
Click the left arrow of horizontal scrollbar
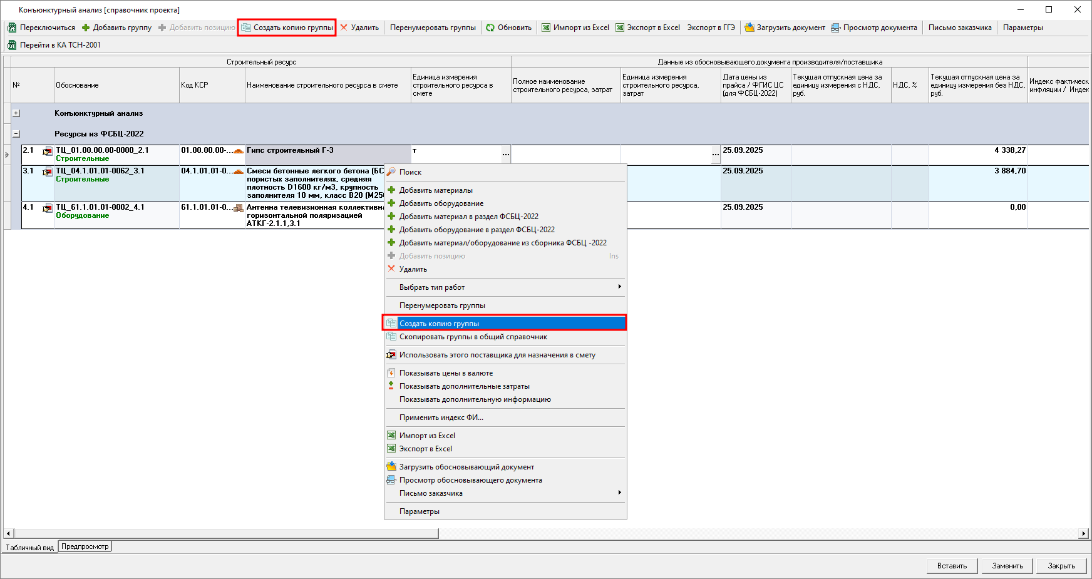(8, 533)
